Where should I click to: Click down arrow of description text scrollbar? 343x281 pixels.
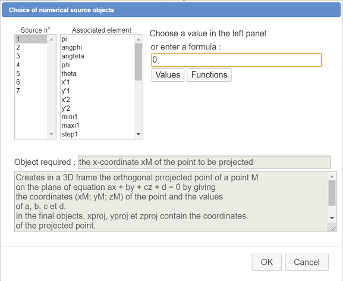(332, 218)
